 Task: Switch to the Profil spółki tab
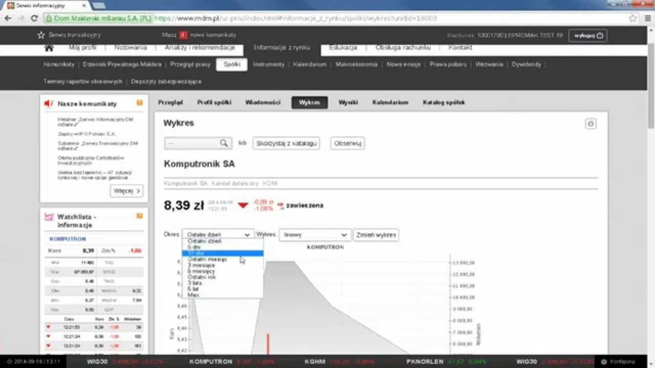(214, 102)
